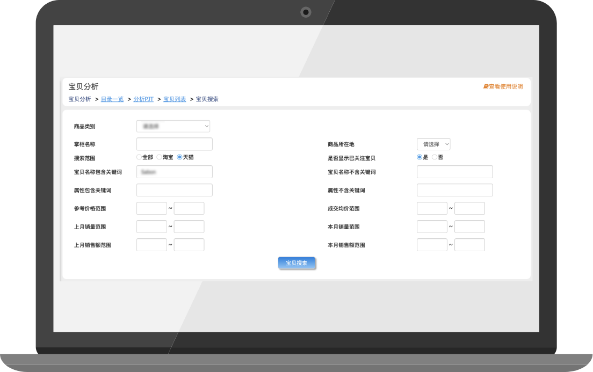This screenshot has width=593, height=372.
Task: Click the 属性不含关键词 input field
Action: pos(454,190)
